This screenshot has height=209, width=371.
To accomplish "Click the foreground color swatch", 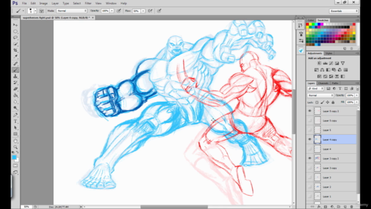I will [14, 157].
